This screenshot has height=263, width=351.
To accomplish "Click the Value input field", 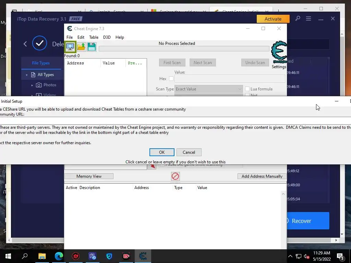I will coord(230,79).
